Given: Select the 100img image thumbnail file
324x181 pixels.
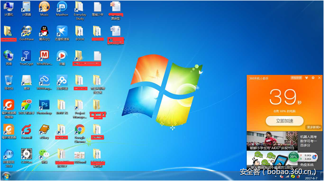Looking at the screenshot, I should (80, 157).
